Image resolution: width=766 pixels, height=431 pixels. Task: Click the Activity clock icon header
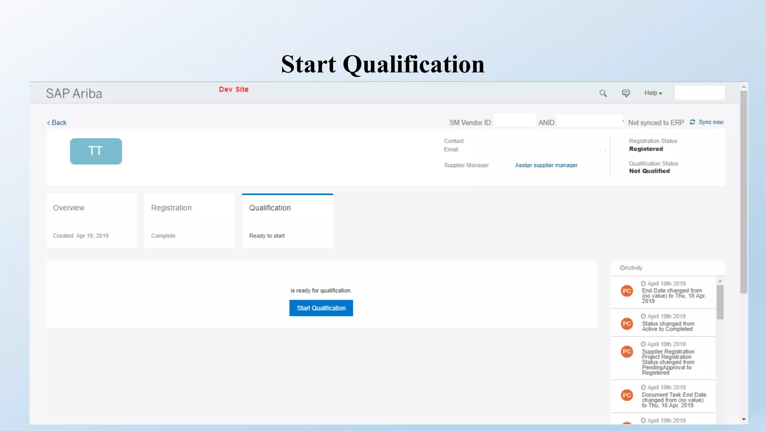tap(622, 268)
